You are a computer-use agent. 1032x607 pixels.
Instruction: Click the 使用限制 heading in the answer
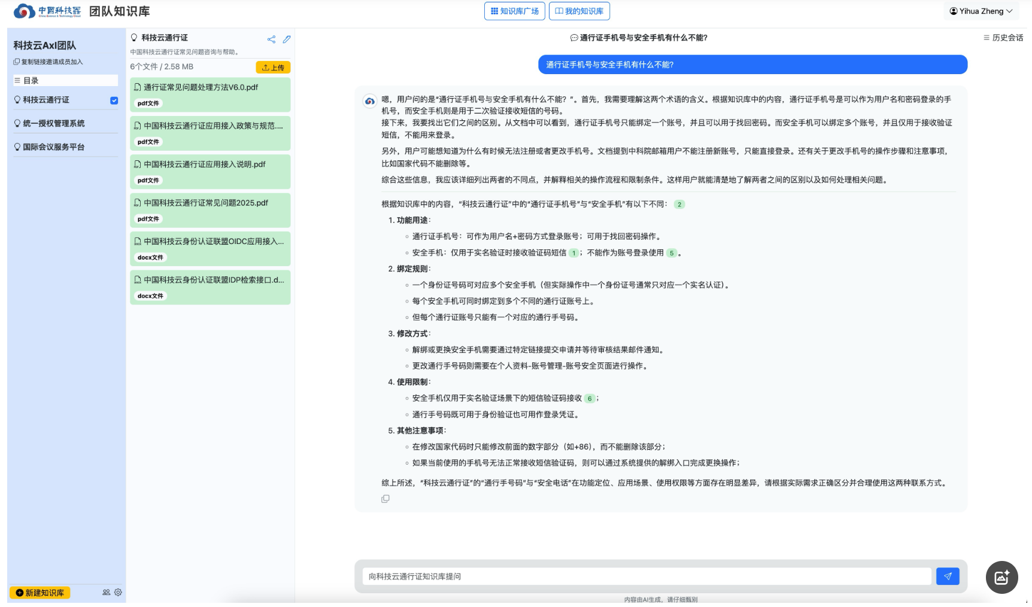(412, 382)
